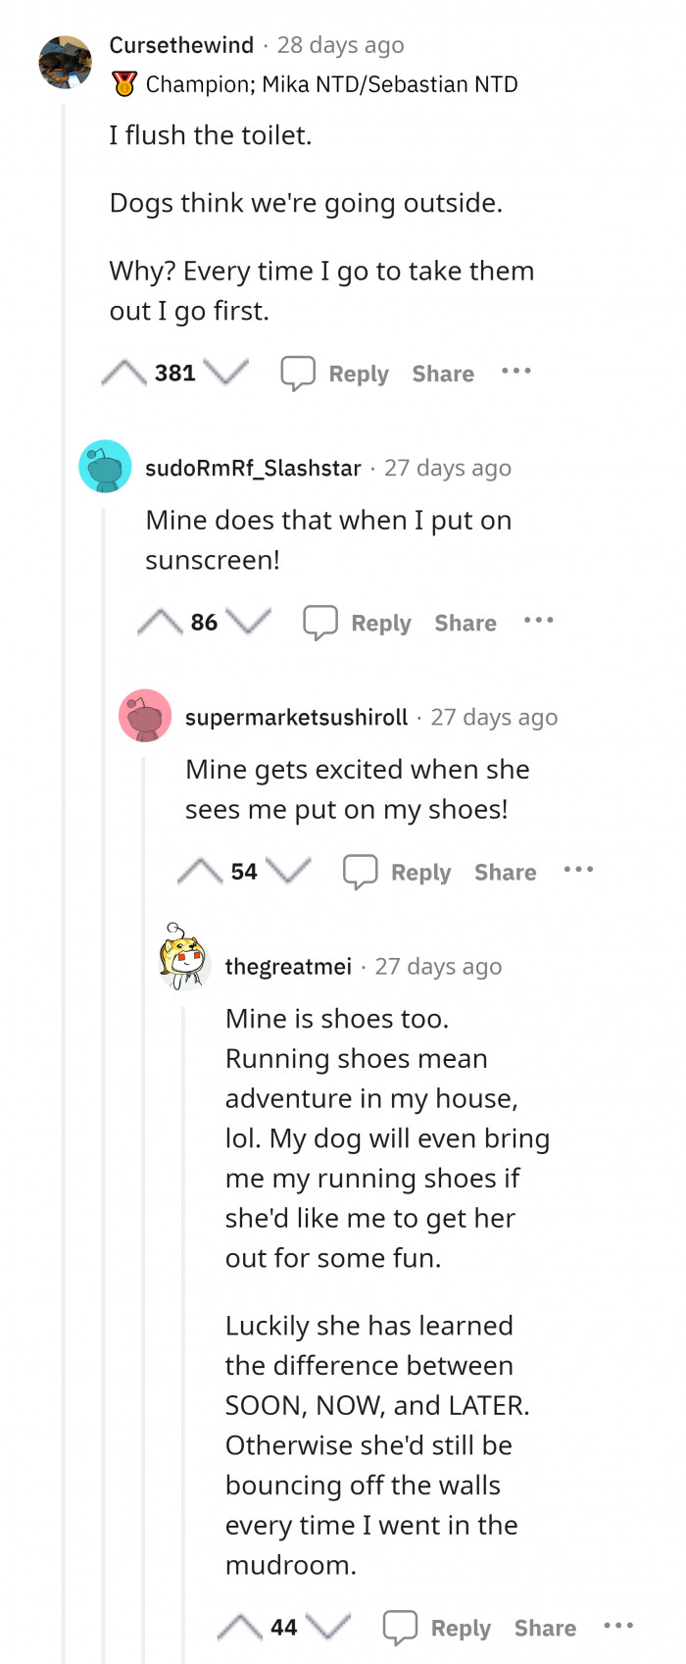This screenshot has width=686, height=1664.
Task: Reply to the sunscreen comment
Action: click(358, 623)
